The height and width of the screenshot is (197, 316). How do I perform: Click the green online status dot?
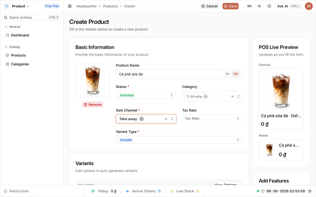click(258, 191)
